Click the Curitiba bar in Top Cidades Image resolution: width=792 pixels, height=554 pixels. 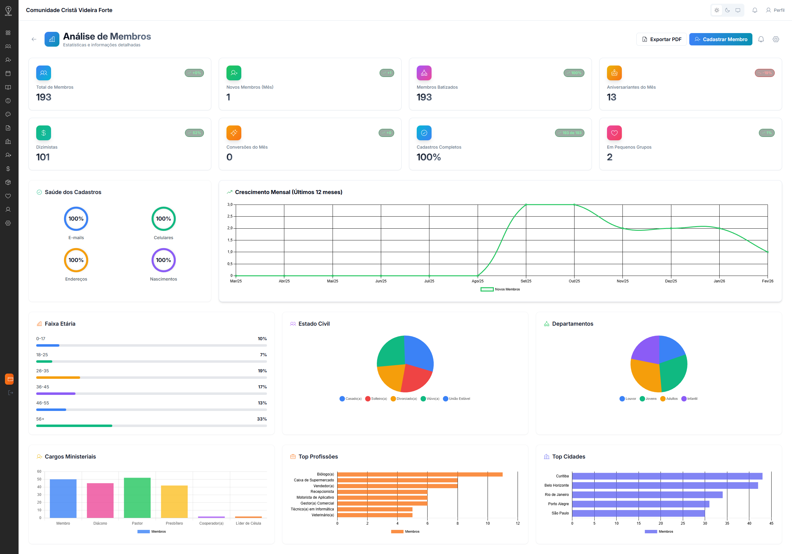[667, 476]
